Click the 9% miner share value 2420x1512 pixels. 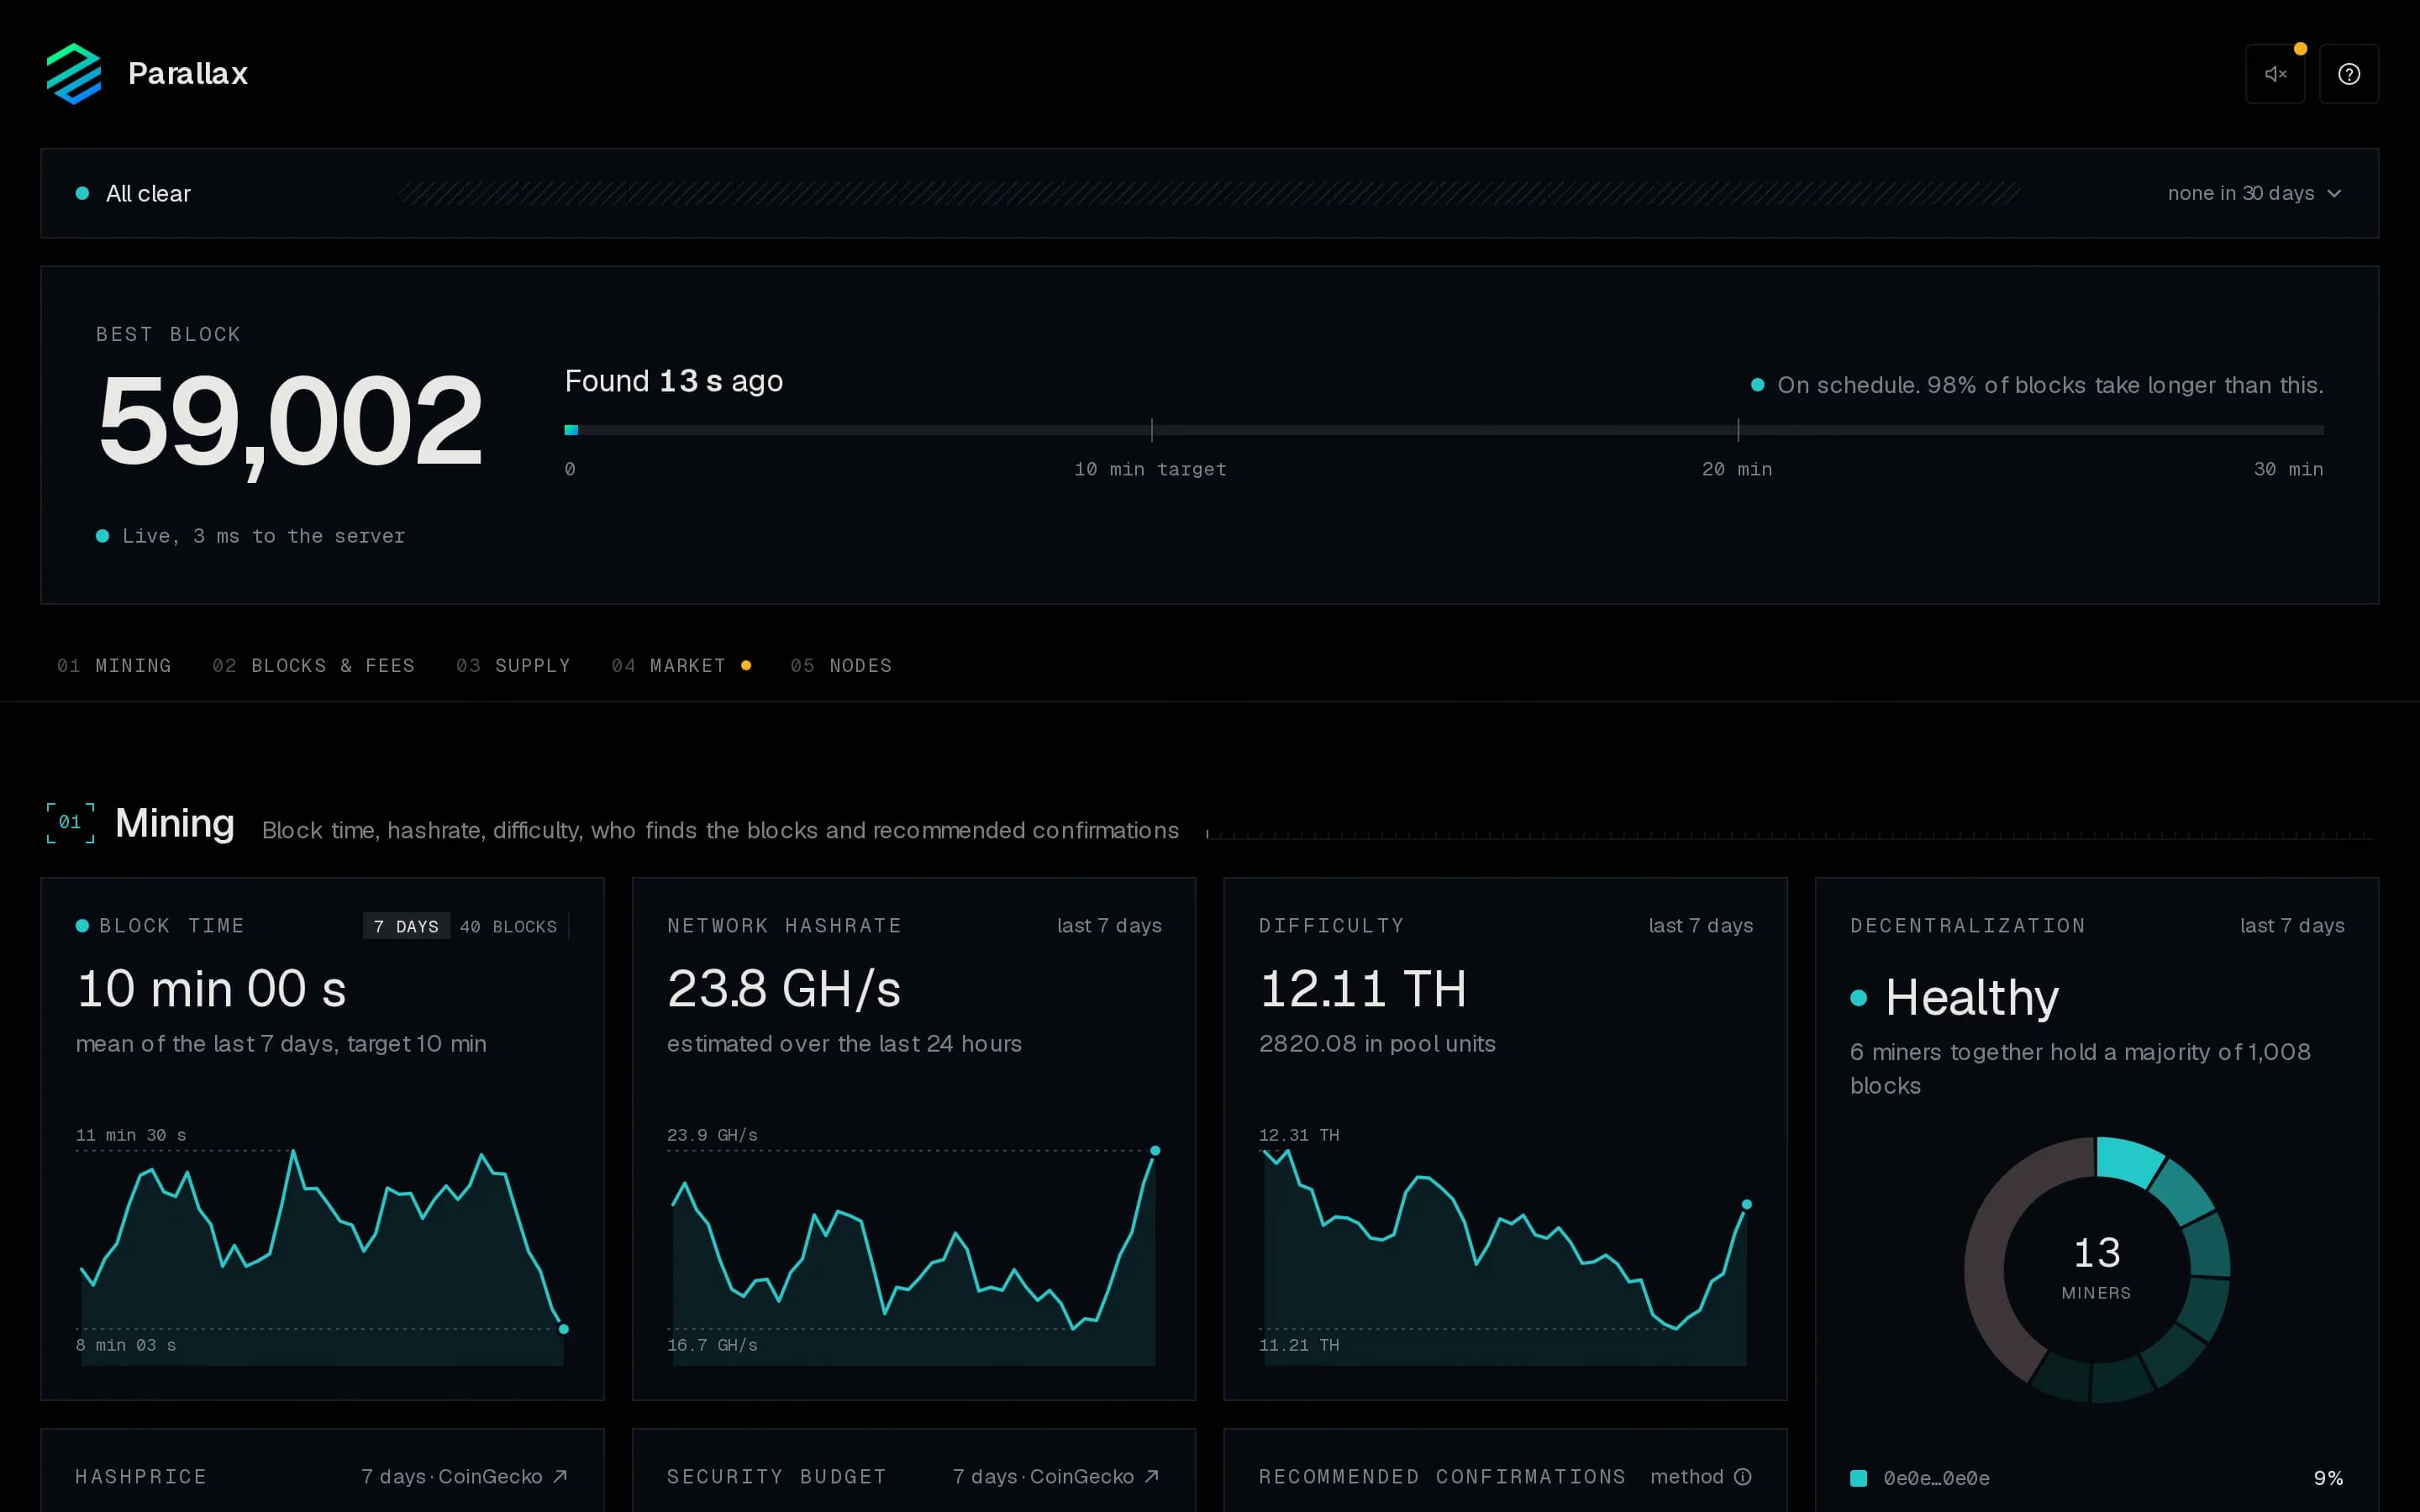pyautogui.click(x=2328, y=1478)
